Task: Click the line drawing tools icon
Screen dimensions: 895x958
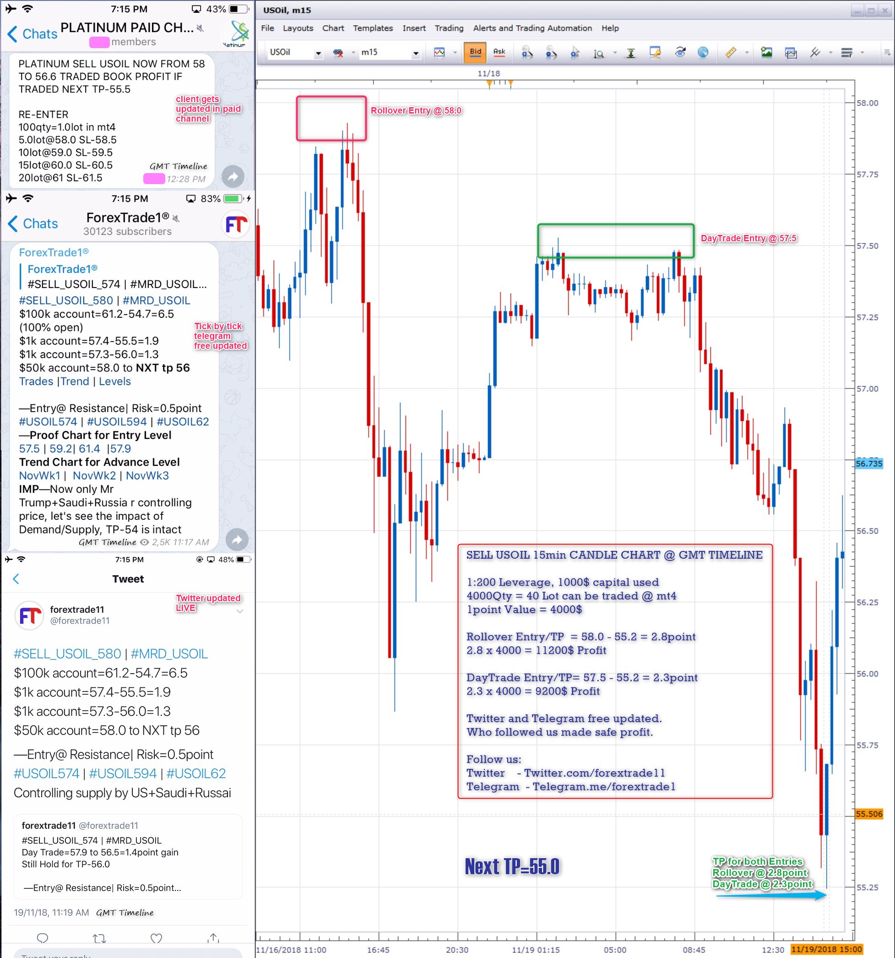Action: pyautogui.click(x=814, y=52)
